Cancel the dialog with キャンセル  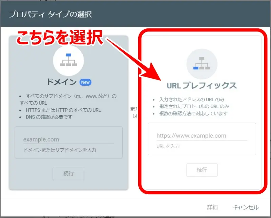tap(245, 207)
